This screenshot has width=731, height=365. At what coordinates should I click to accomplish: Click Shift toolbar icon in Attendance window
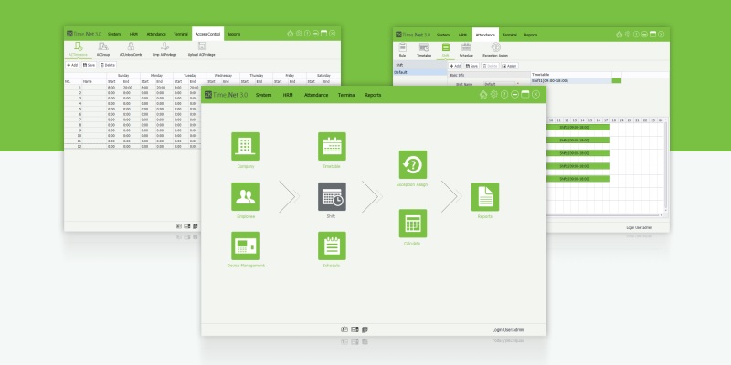[446, 47]
